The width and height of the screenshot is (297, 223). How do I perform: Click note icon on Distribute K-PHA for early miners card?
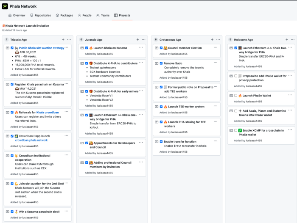pos(82,91)
